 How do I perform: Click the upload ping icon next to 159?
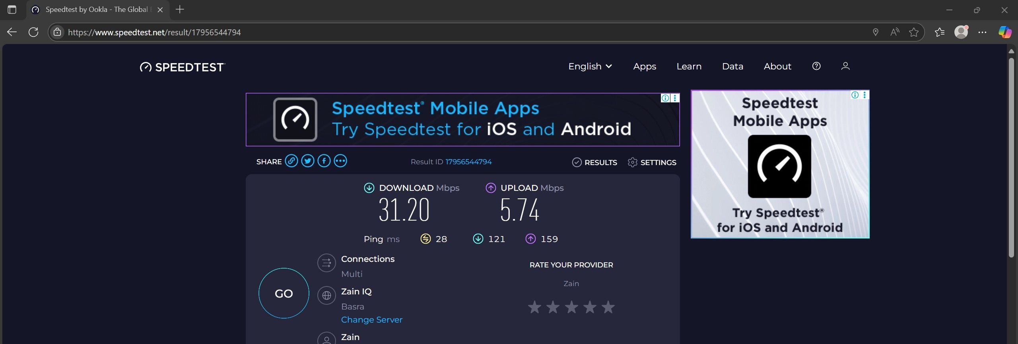[x=530, y=239]
